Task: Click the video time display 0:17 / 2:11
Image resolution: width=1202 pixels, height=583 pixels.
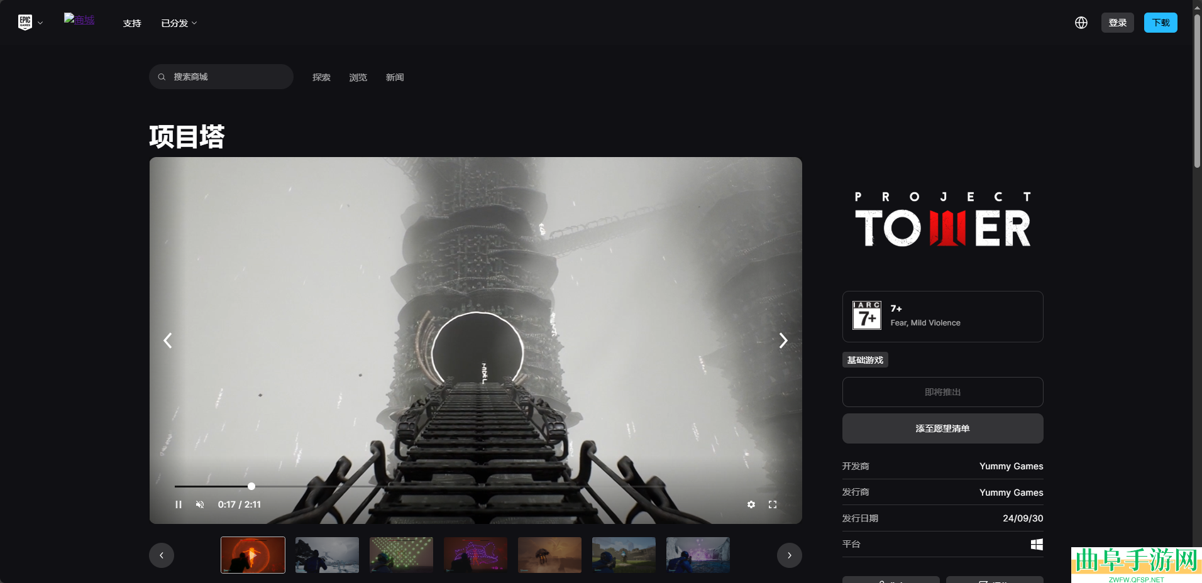Action: pos(240,504)
